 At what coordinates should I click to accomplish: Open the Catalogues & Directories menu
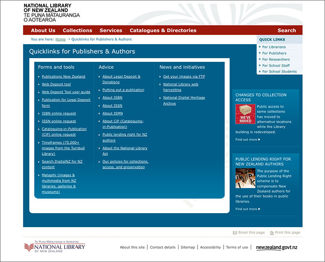click(163, 31)
